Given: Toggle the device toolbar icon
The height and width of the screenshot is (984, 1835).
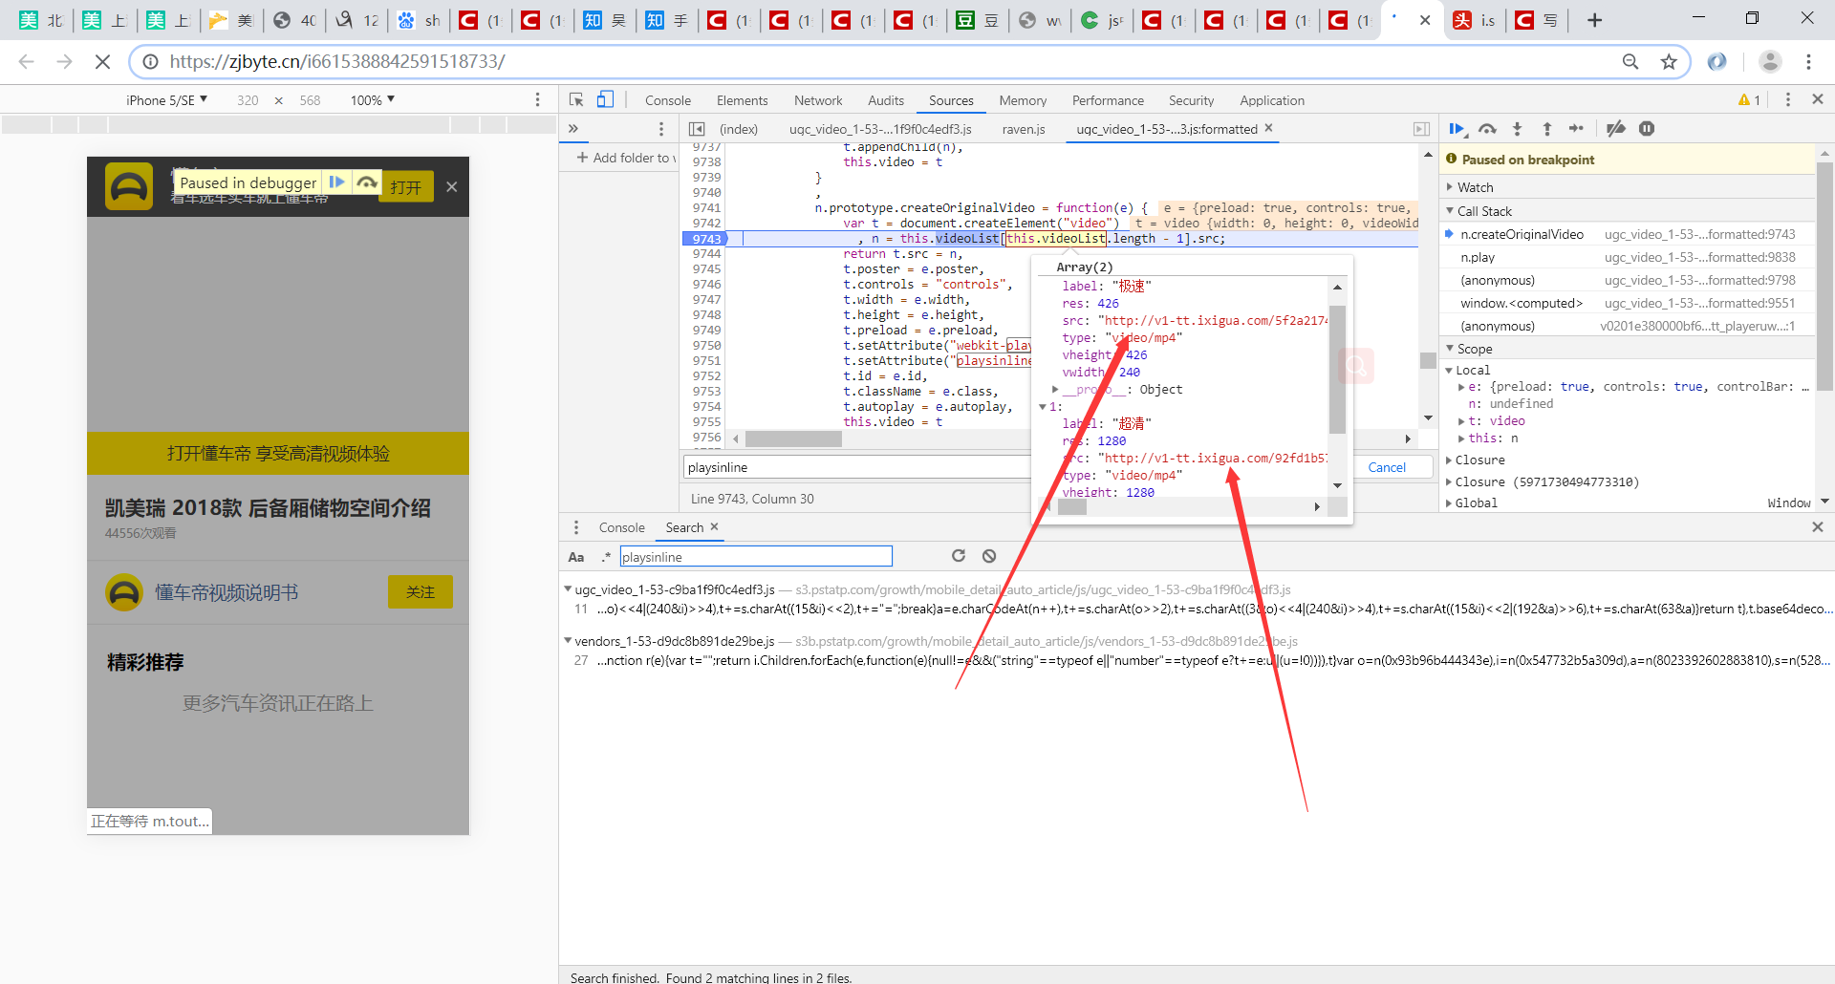Looking at the screenshot, I should [605, 99].
